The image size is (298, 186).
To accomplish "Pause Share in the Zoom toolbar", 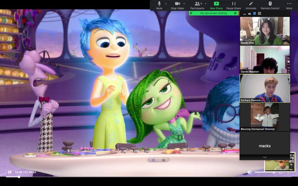I will click(x=234, y=5).
